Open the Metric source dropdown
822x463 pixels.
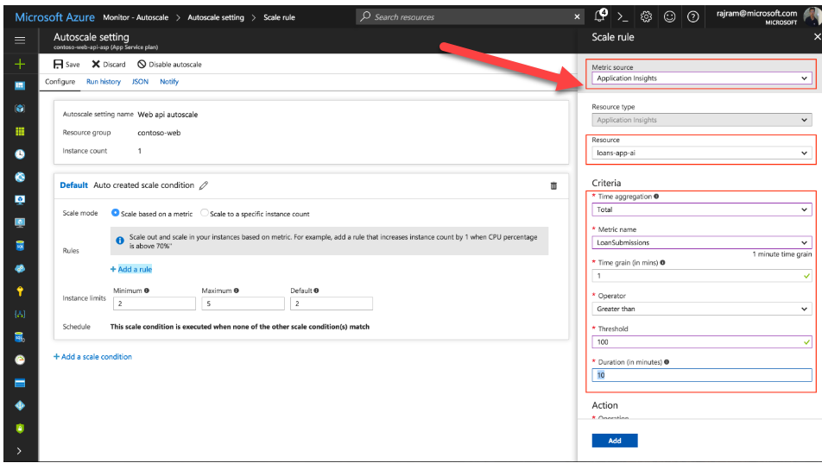tap(701, 78)
